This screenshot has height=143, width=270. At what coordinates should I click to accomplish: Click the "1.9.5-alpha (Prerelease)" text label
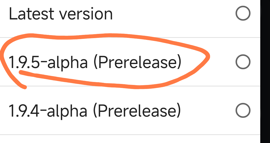tap(95, 62)
